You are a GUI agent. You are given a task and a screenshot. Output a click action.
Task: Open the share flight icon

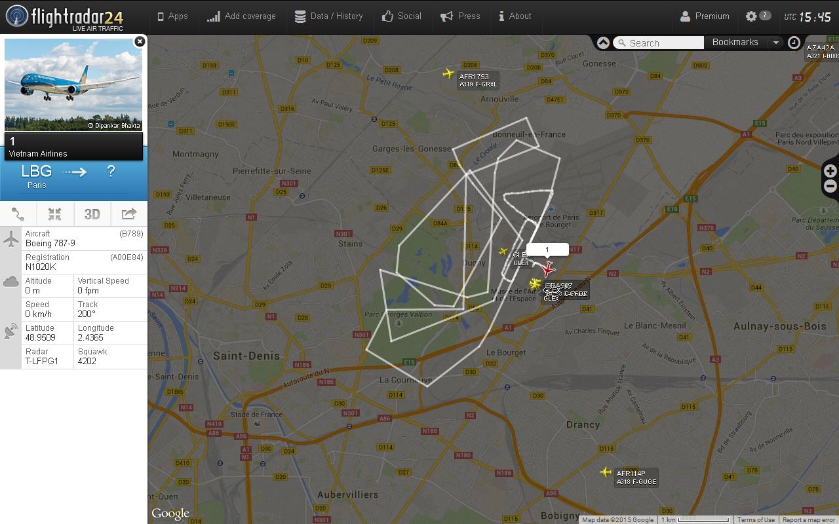pyautogui.click(x=129, y=214)
